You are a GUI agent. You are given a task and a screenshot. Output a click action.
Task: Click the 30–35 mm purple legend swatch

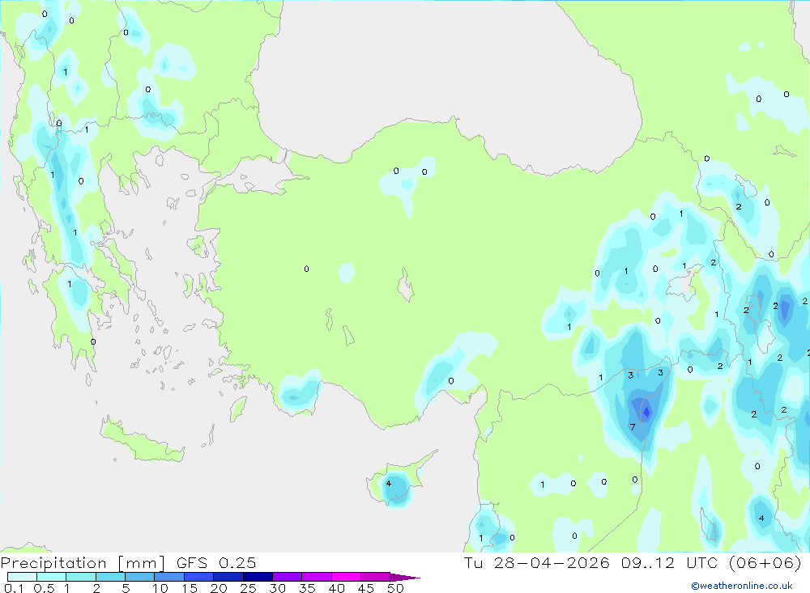pyautogui.click(x=288, y=577)
